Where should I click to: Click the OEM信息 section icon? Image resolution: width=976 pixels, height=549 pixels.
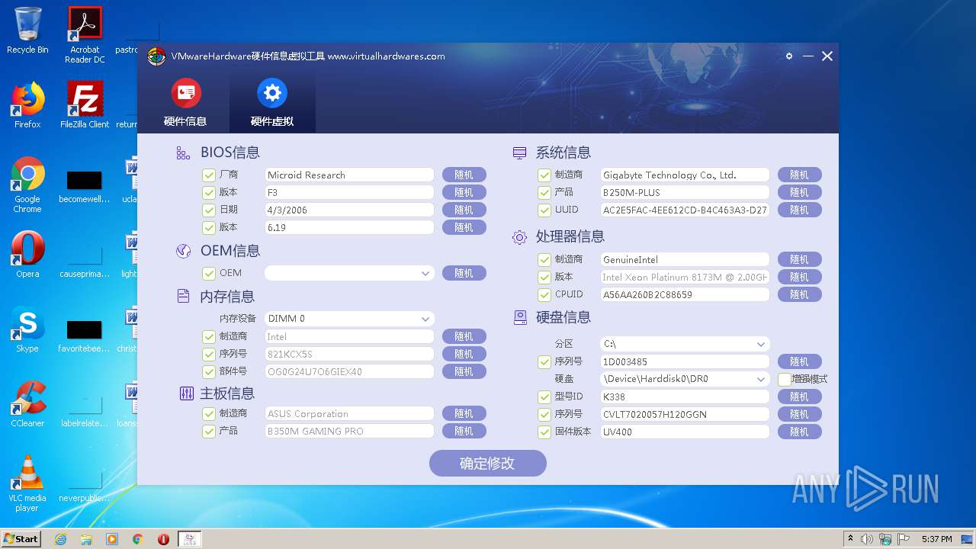[x=183, y=251]
